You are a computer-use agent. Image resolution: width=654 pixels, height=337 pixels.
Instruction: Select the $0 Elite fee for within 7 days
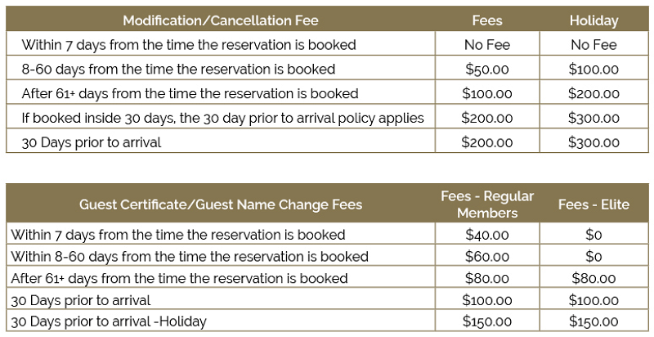pyautogui.click(x=594, y=235)
